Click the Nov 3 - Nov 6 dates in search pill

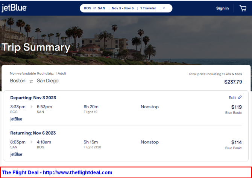[x=123, y=8]
